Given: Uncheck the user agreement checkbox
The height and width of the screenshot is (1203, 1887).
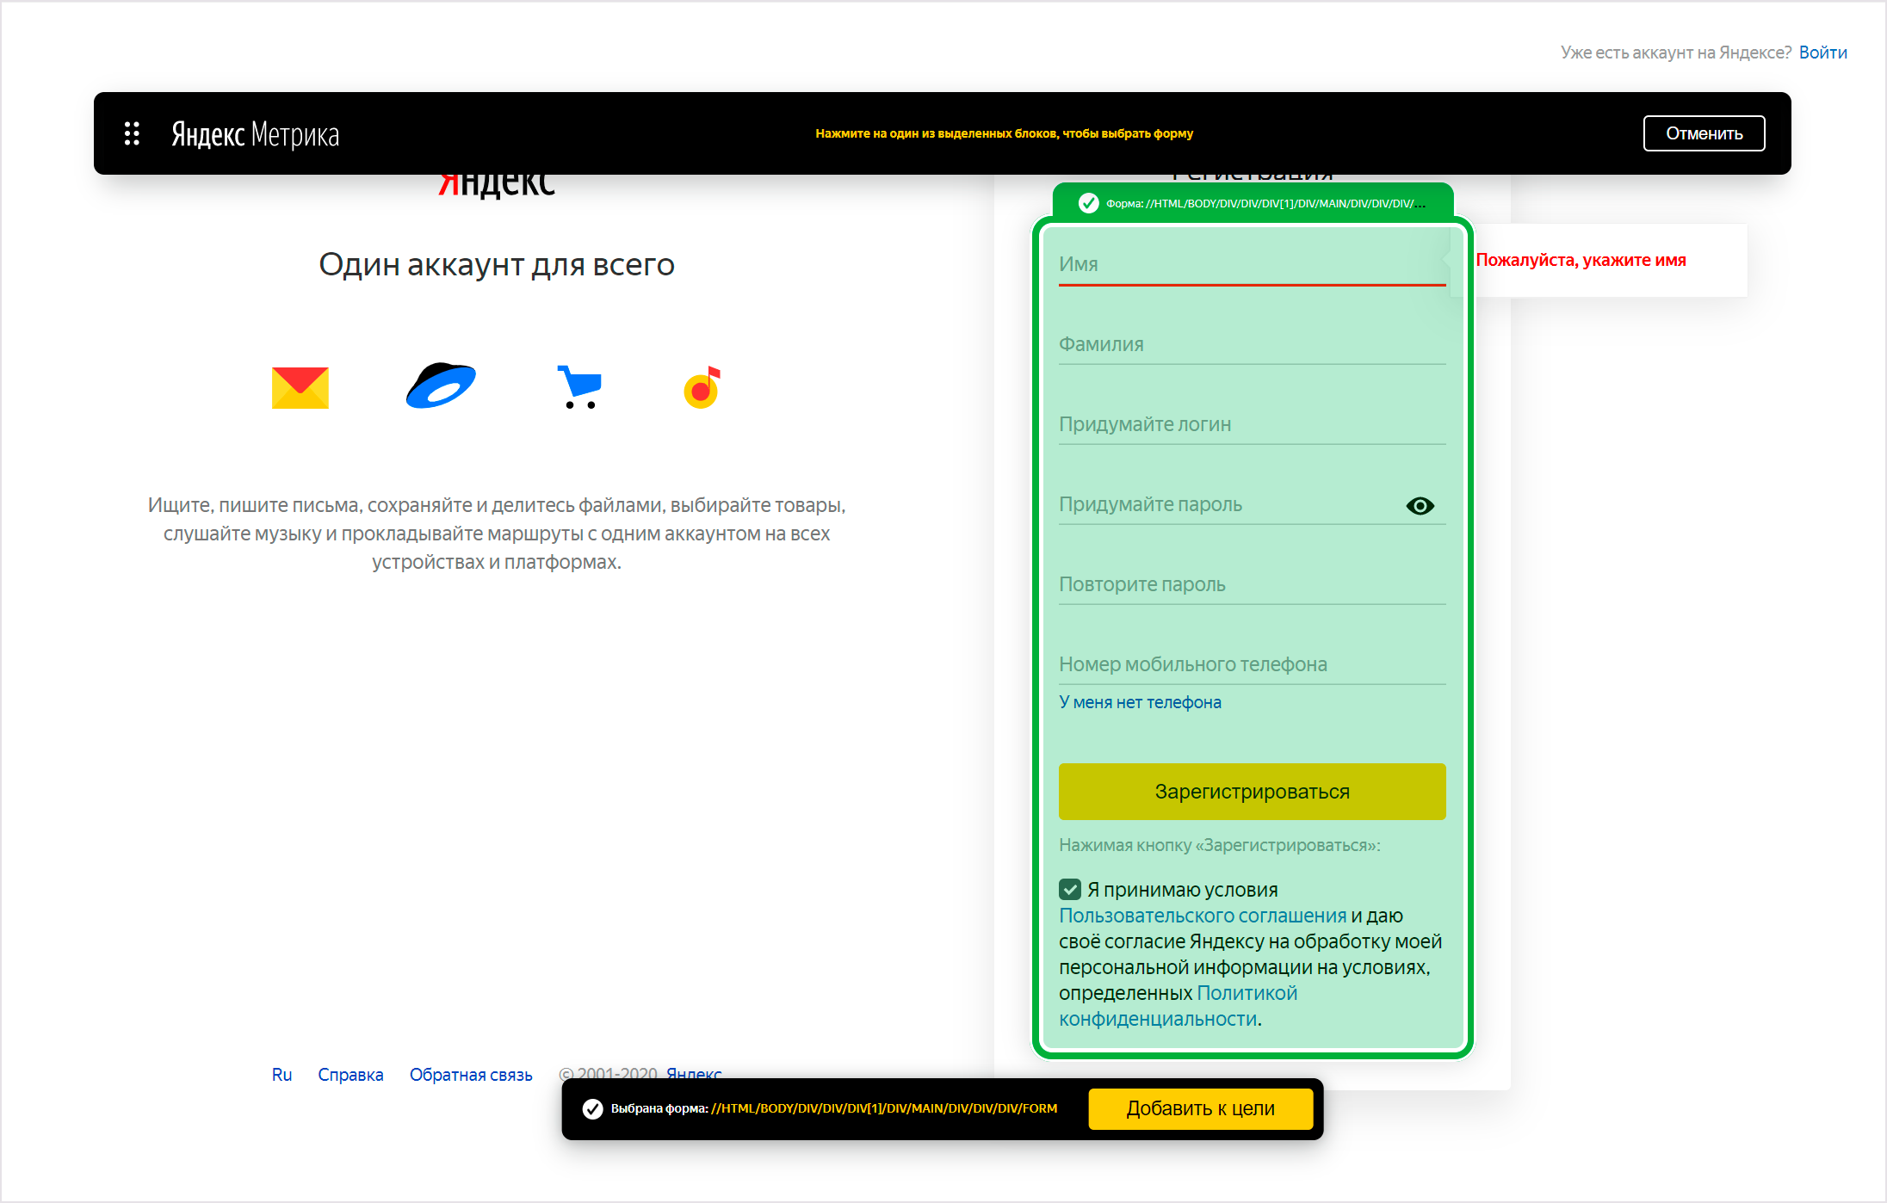Looking at the screenshot, I should (1070, 889).
